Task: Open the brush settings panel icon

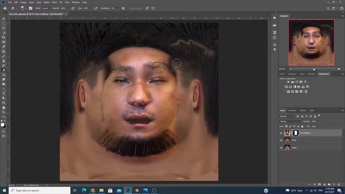Action: coord(31,8)
